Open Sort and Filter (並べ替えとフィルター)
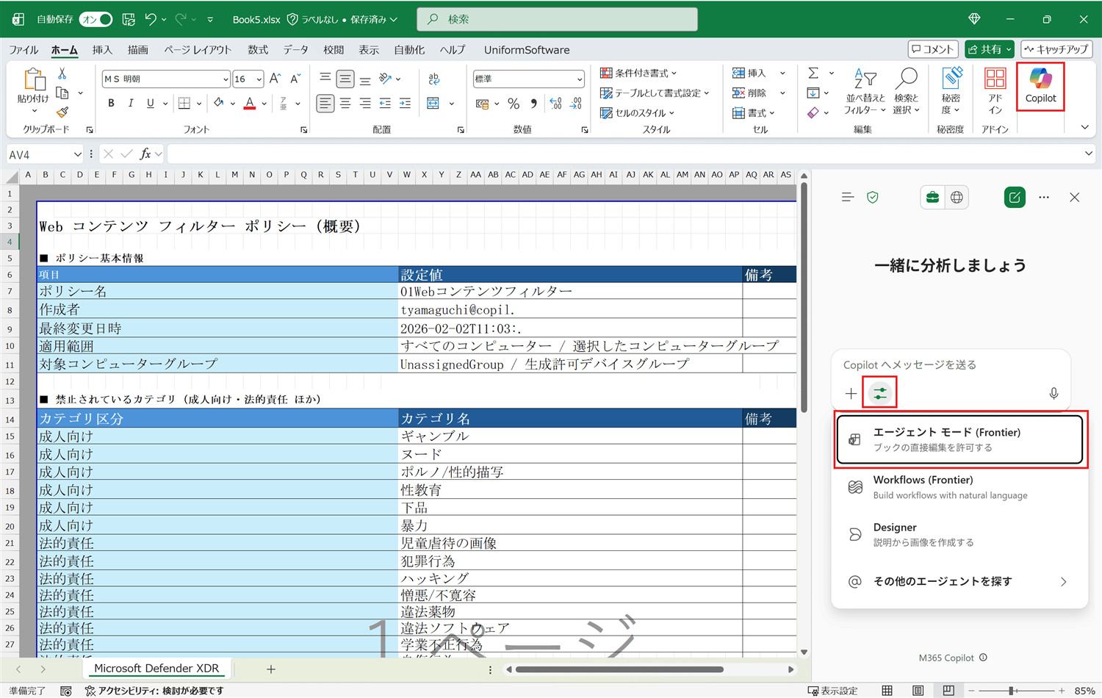The image size is (1102, 698). 865,90
